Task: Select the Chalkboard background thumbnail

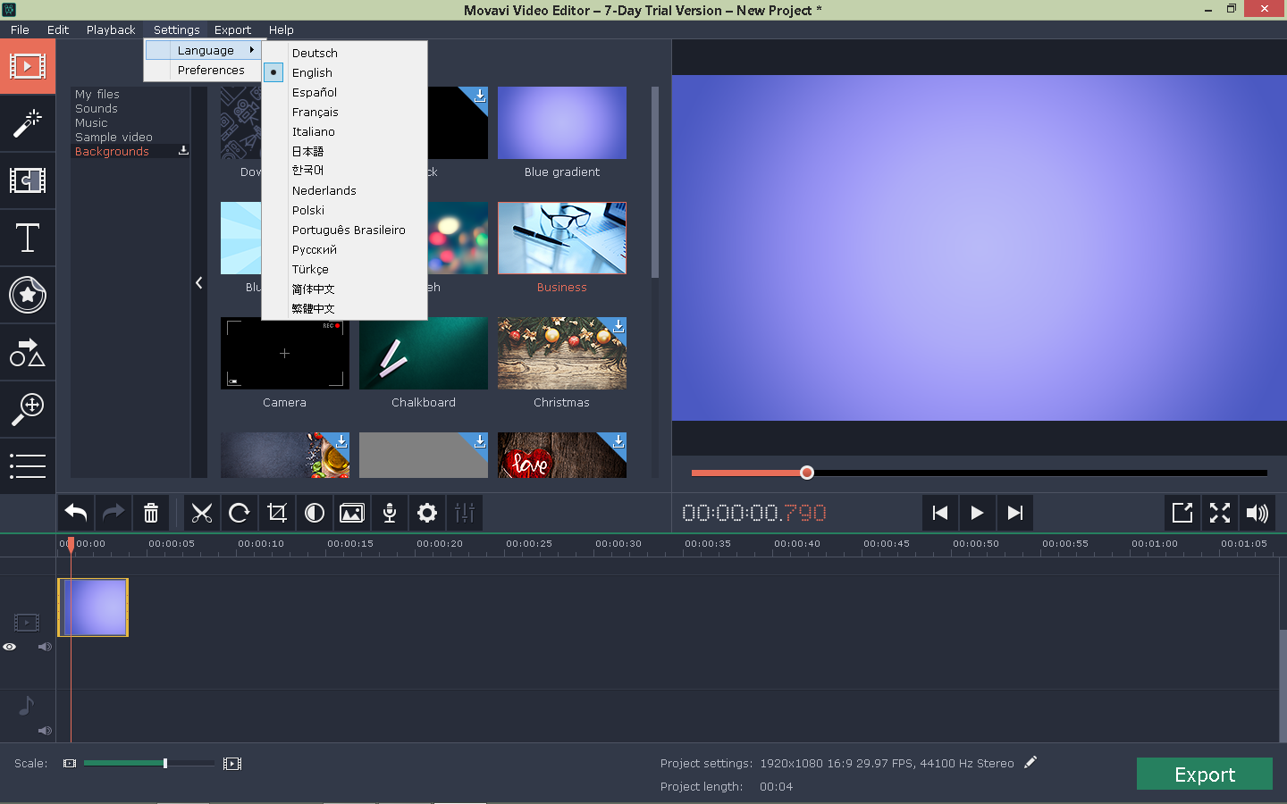Action: click(x=424, y=354)
